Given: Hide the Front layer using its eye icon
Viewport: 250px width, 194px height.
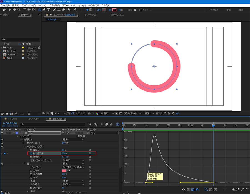Looking at the screenshot, I should (2, 133).
